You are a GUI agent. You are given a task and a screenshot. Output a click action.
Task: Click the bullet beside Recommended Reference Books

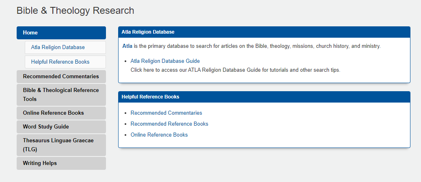point(125,124)
